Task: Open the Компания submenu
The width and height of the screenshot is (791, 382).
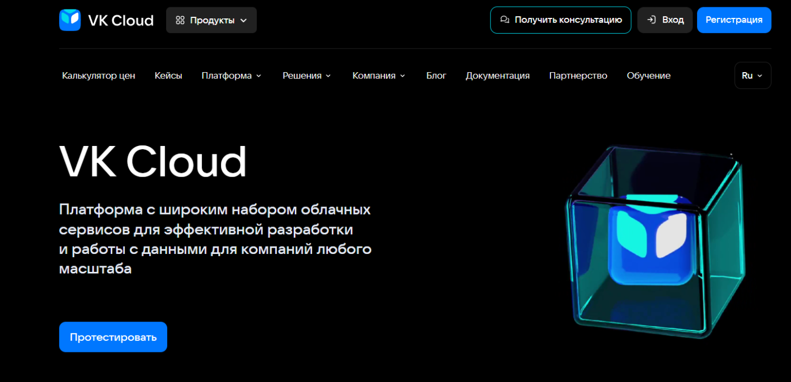Action: coord(379,76)
